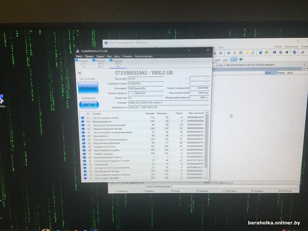308x231 pixels.
Task: Open the Папки menu in Total Commander
Action: point(278,47)
